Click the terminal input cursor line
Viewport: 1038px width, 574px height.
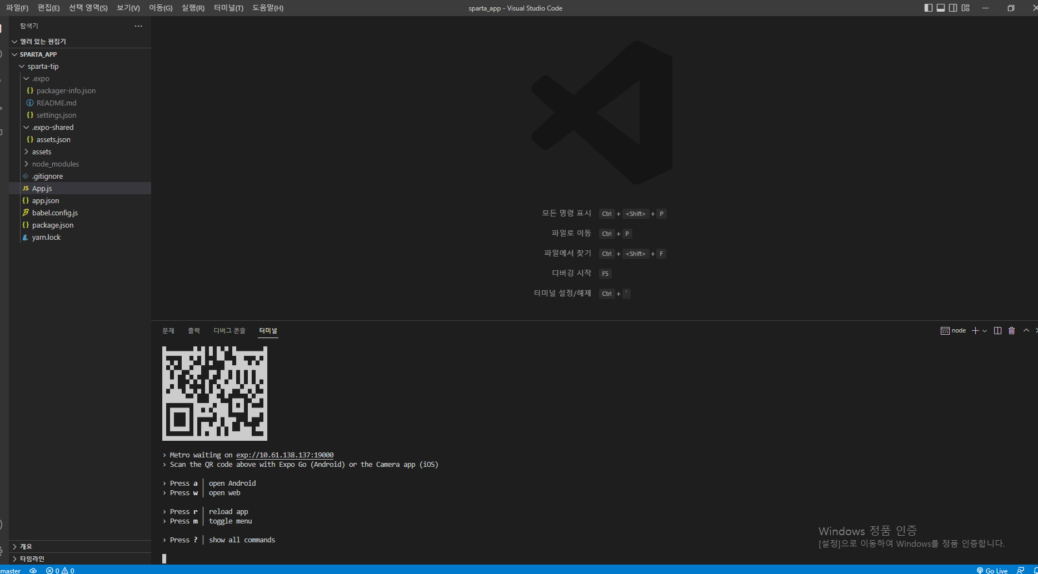click(164, 558)
